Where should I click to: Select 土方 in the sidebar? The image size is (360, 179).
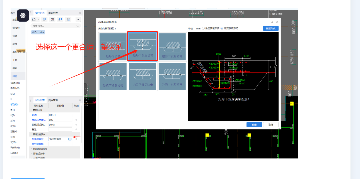coord(15,60)
